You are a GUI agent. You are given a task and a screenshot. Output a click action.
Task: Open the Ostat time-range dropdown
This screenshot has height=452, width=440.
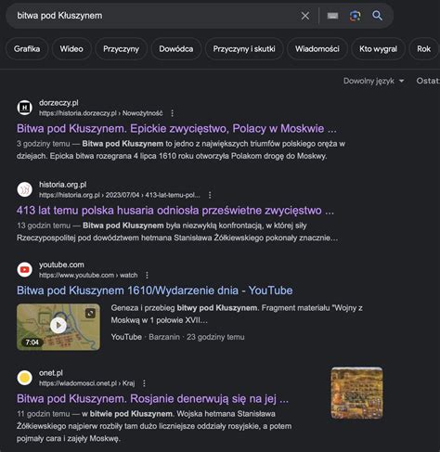click(x=428, y=81)
